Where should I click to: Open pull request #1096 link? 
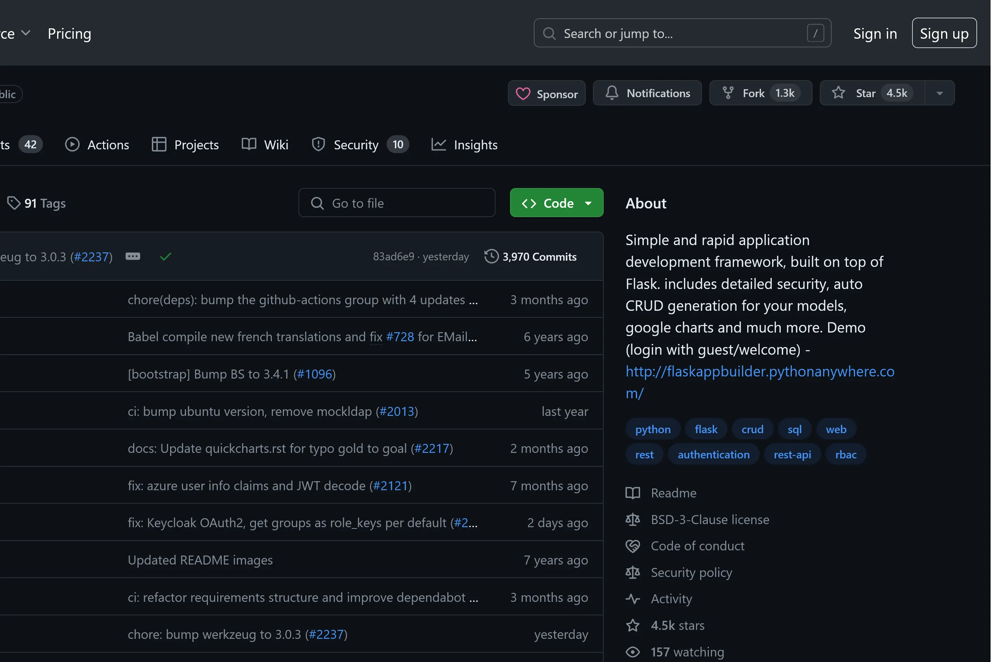click(315, 374)
